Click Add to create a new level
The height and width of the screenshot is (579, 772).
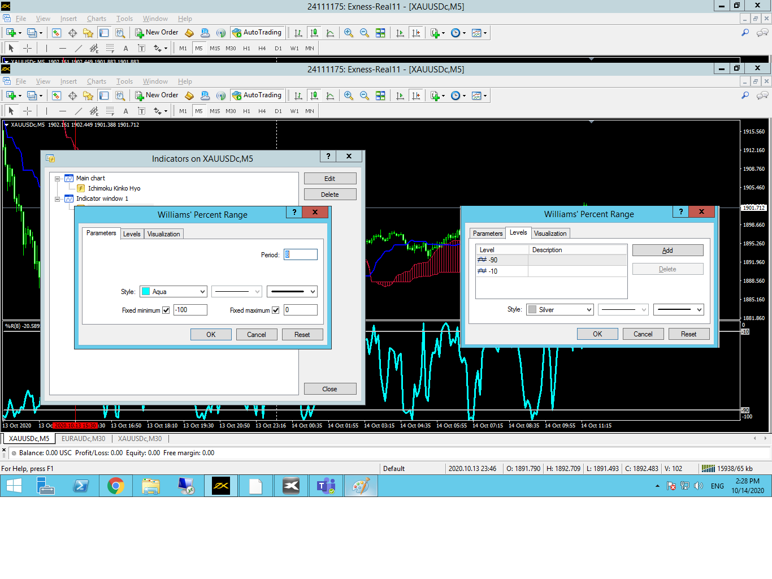pos(667,250)
